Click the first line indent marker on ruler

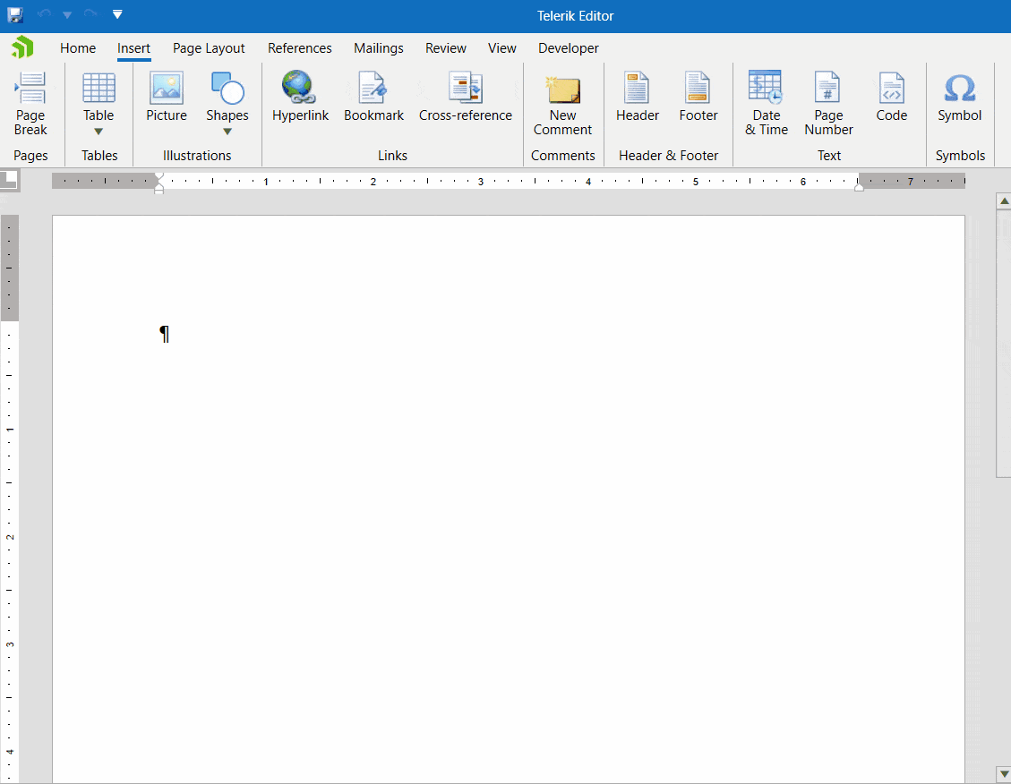click(159, 176)
